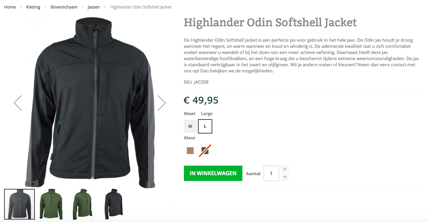Select the black jacket thumbnail

tap(114, 204)
